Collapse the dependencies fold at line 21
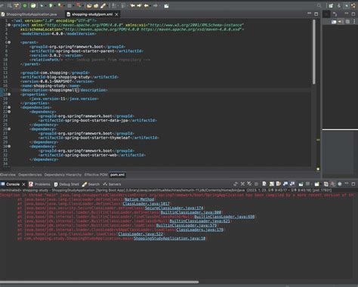The image size is (358, 287). click(x=9, y=107)
